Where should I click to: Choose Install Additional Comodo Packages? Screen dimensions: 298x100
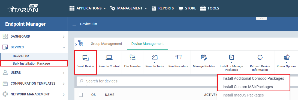point(253,78)
